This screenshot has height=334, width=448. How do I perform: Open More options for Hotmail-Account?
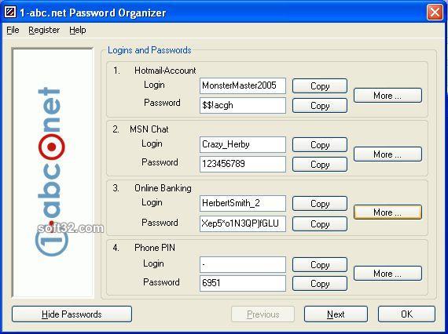[387, 96]
